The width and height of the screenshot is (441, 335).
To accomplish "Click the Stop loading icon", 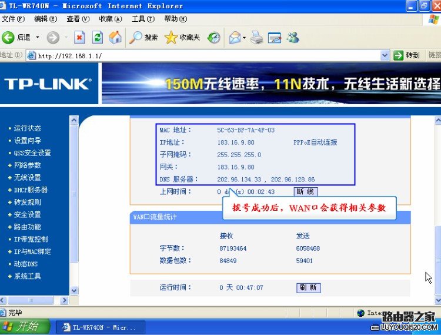I will tap(79, 38).
